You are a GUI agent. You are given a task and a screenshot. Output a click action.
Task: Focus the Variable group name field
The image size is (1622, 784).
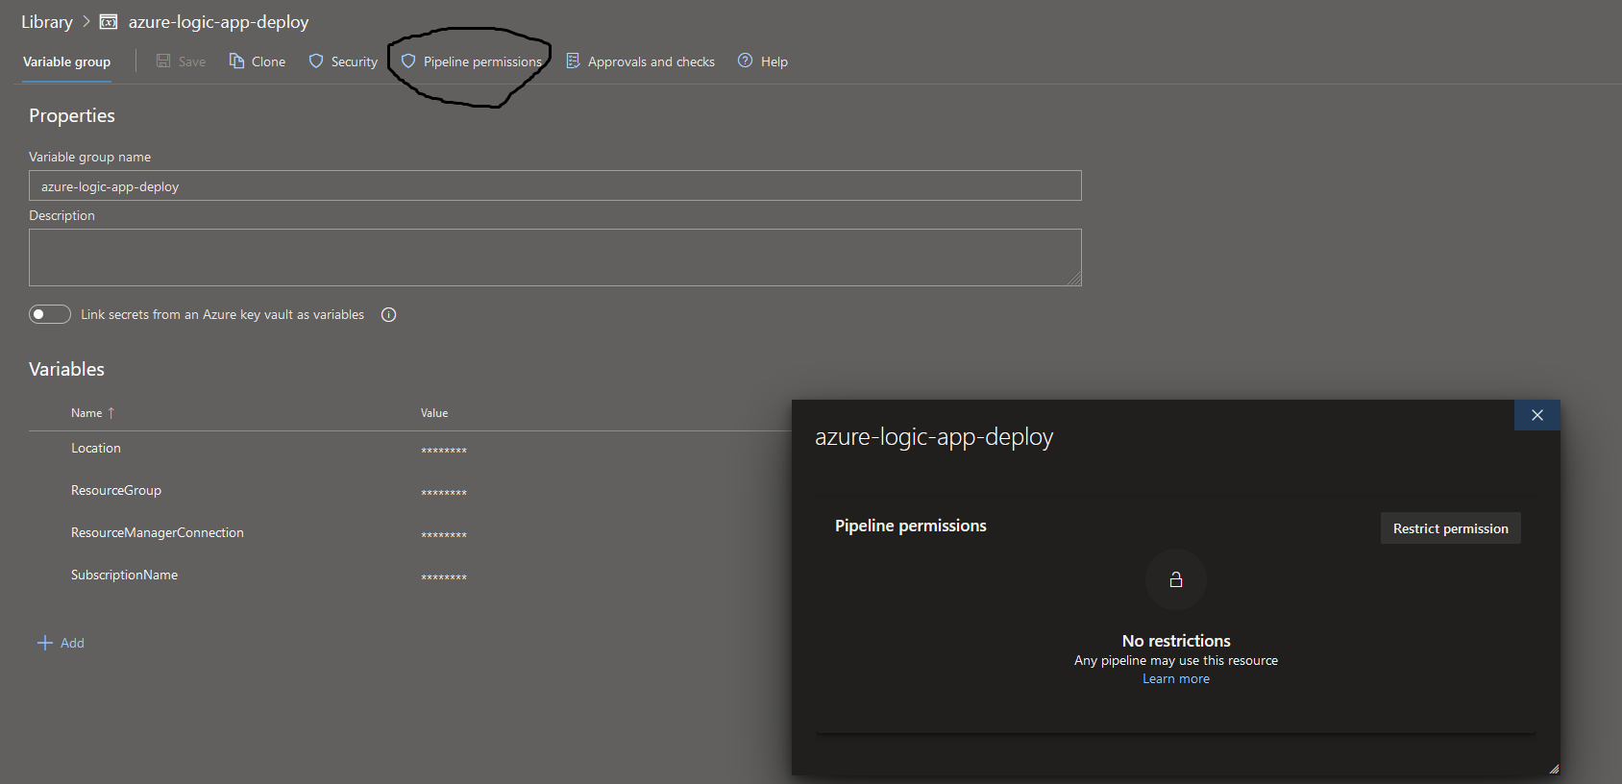[x=555, y=185]
